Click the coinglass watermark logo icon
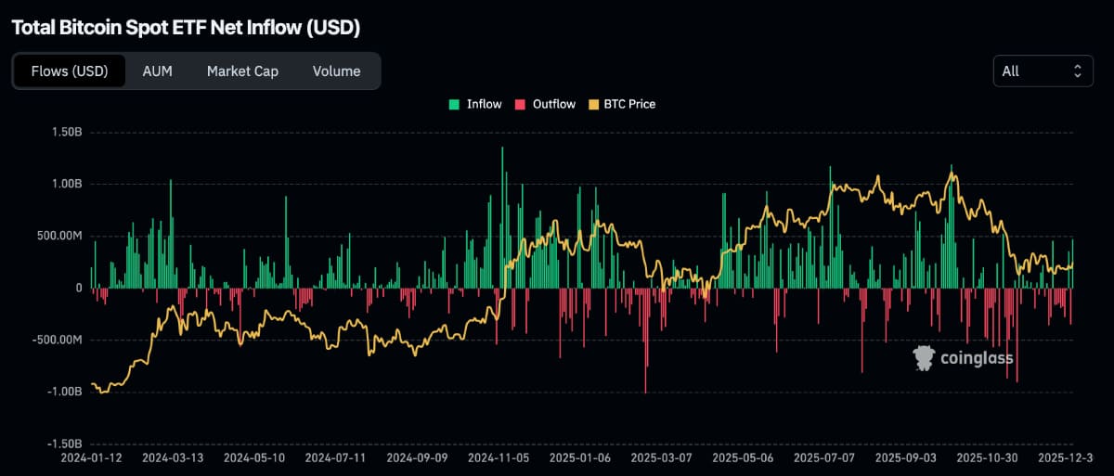The image size is (1114, 476). point(924,358)
